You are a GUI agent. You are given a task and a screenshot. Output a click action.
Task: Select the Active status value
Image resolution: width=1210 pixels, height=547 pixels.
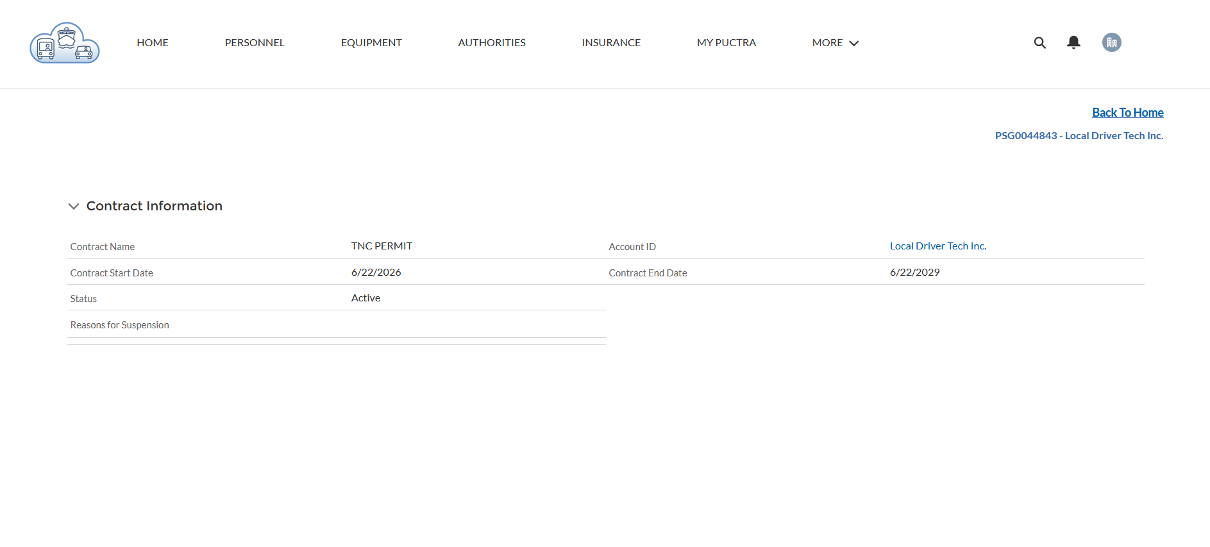(366, 298)
